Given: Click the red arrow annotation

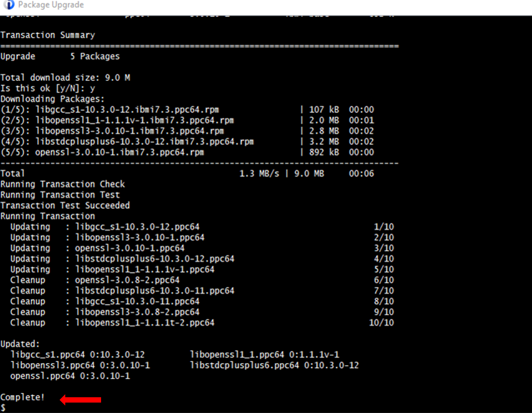Looking at the screenshot, I should [80, 400].
